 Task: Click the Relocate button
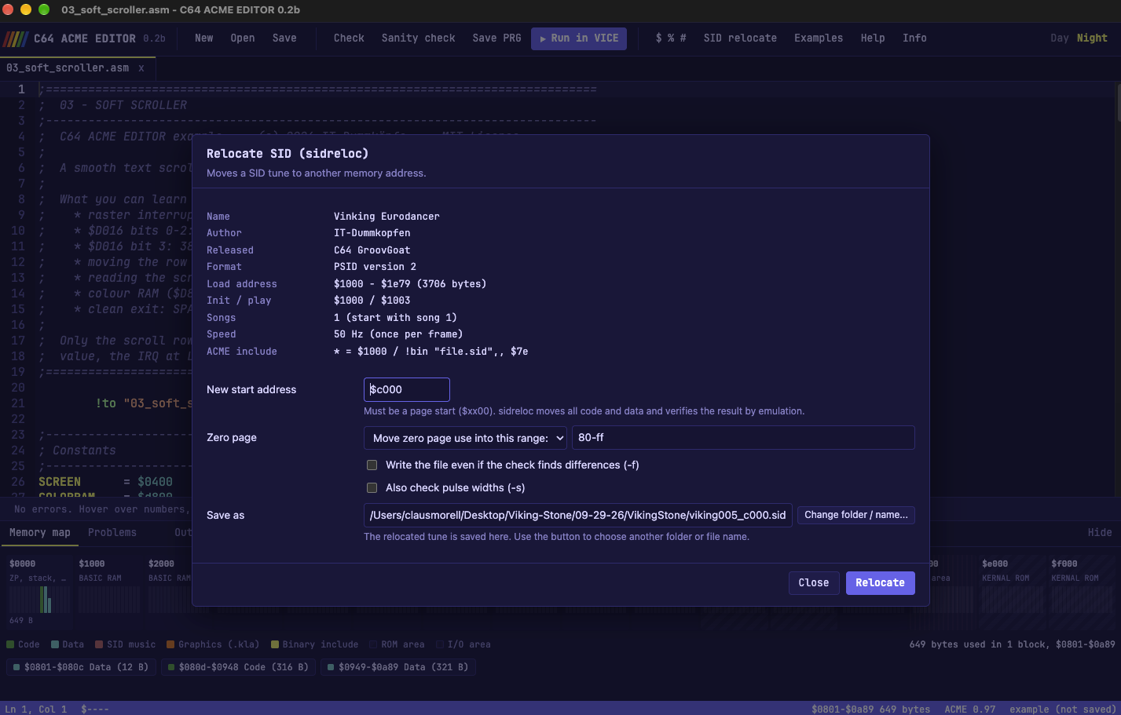881,583
